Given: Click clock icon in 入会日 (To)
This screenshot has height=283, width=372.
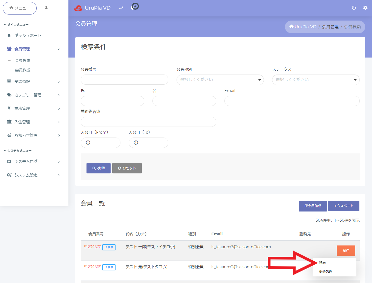Looking at the screenshot, I should 136,143.
